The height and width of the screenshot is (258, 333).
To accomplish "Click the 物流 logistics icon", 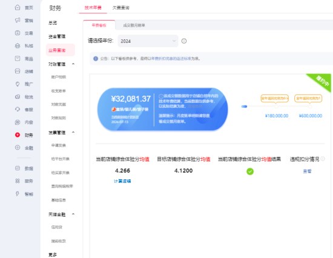I will (x=18, y=97).
